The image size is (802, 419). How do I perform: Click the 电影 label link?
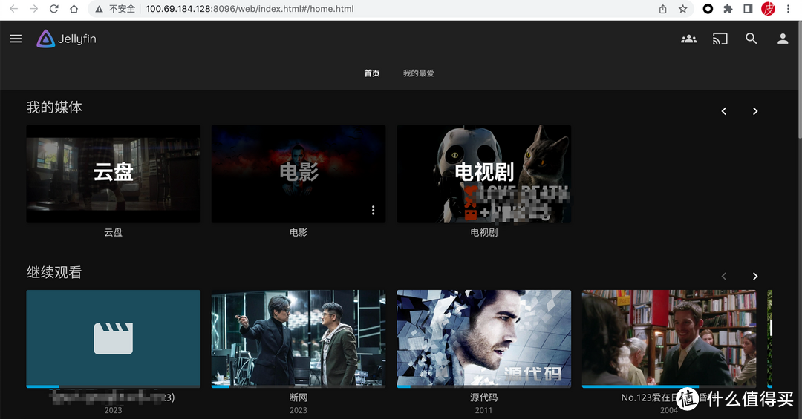[299, 233]
